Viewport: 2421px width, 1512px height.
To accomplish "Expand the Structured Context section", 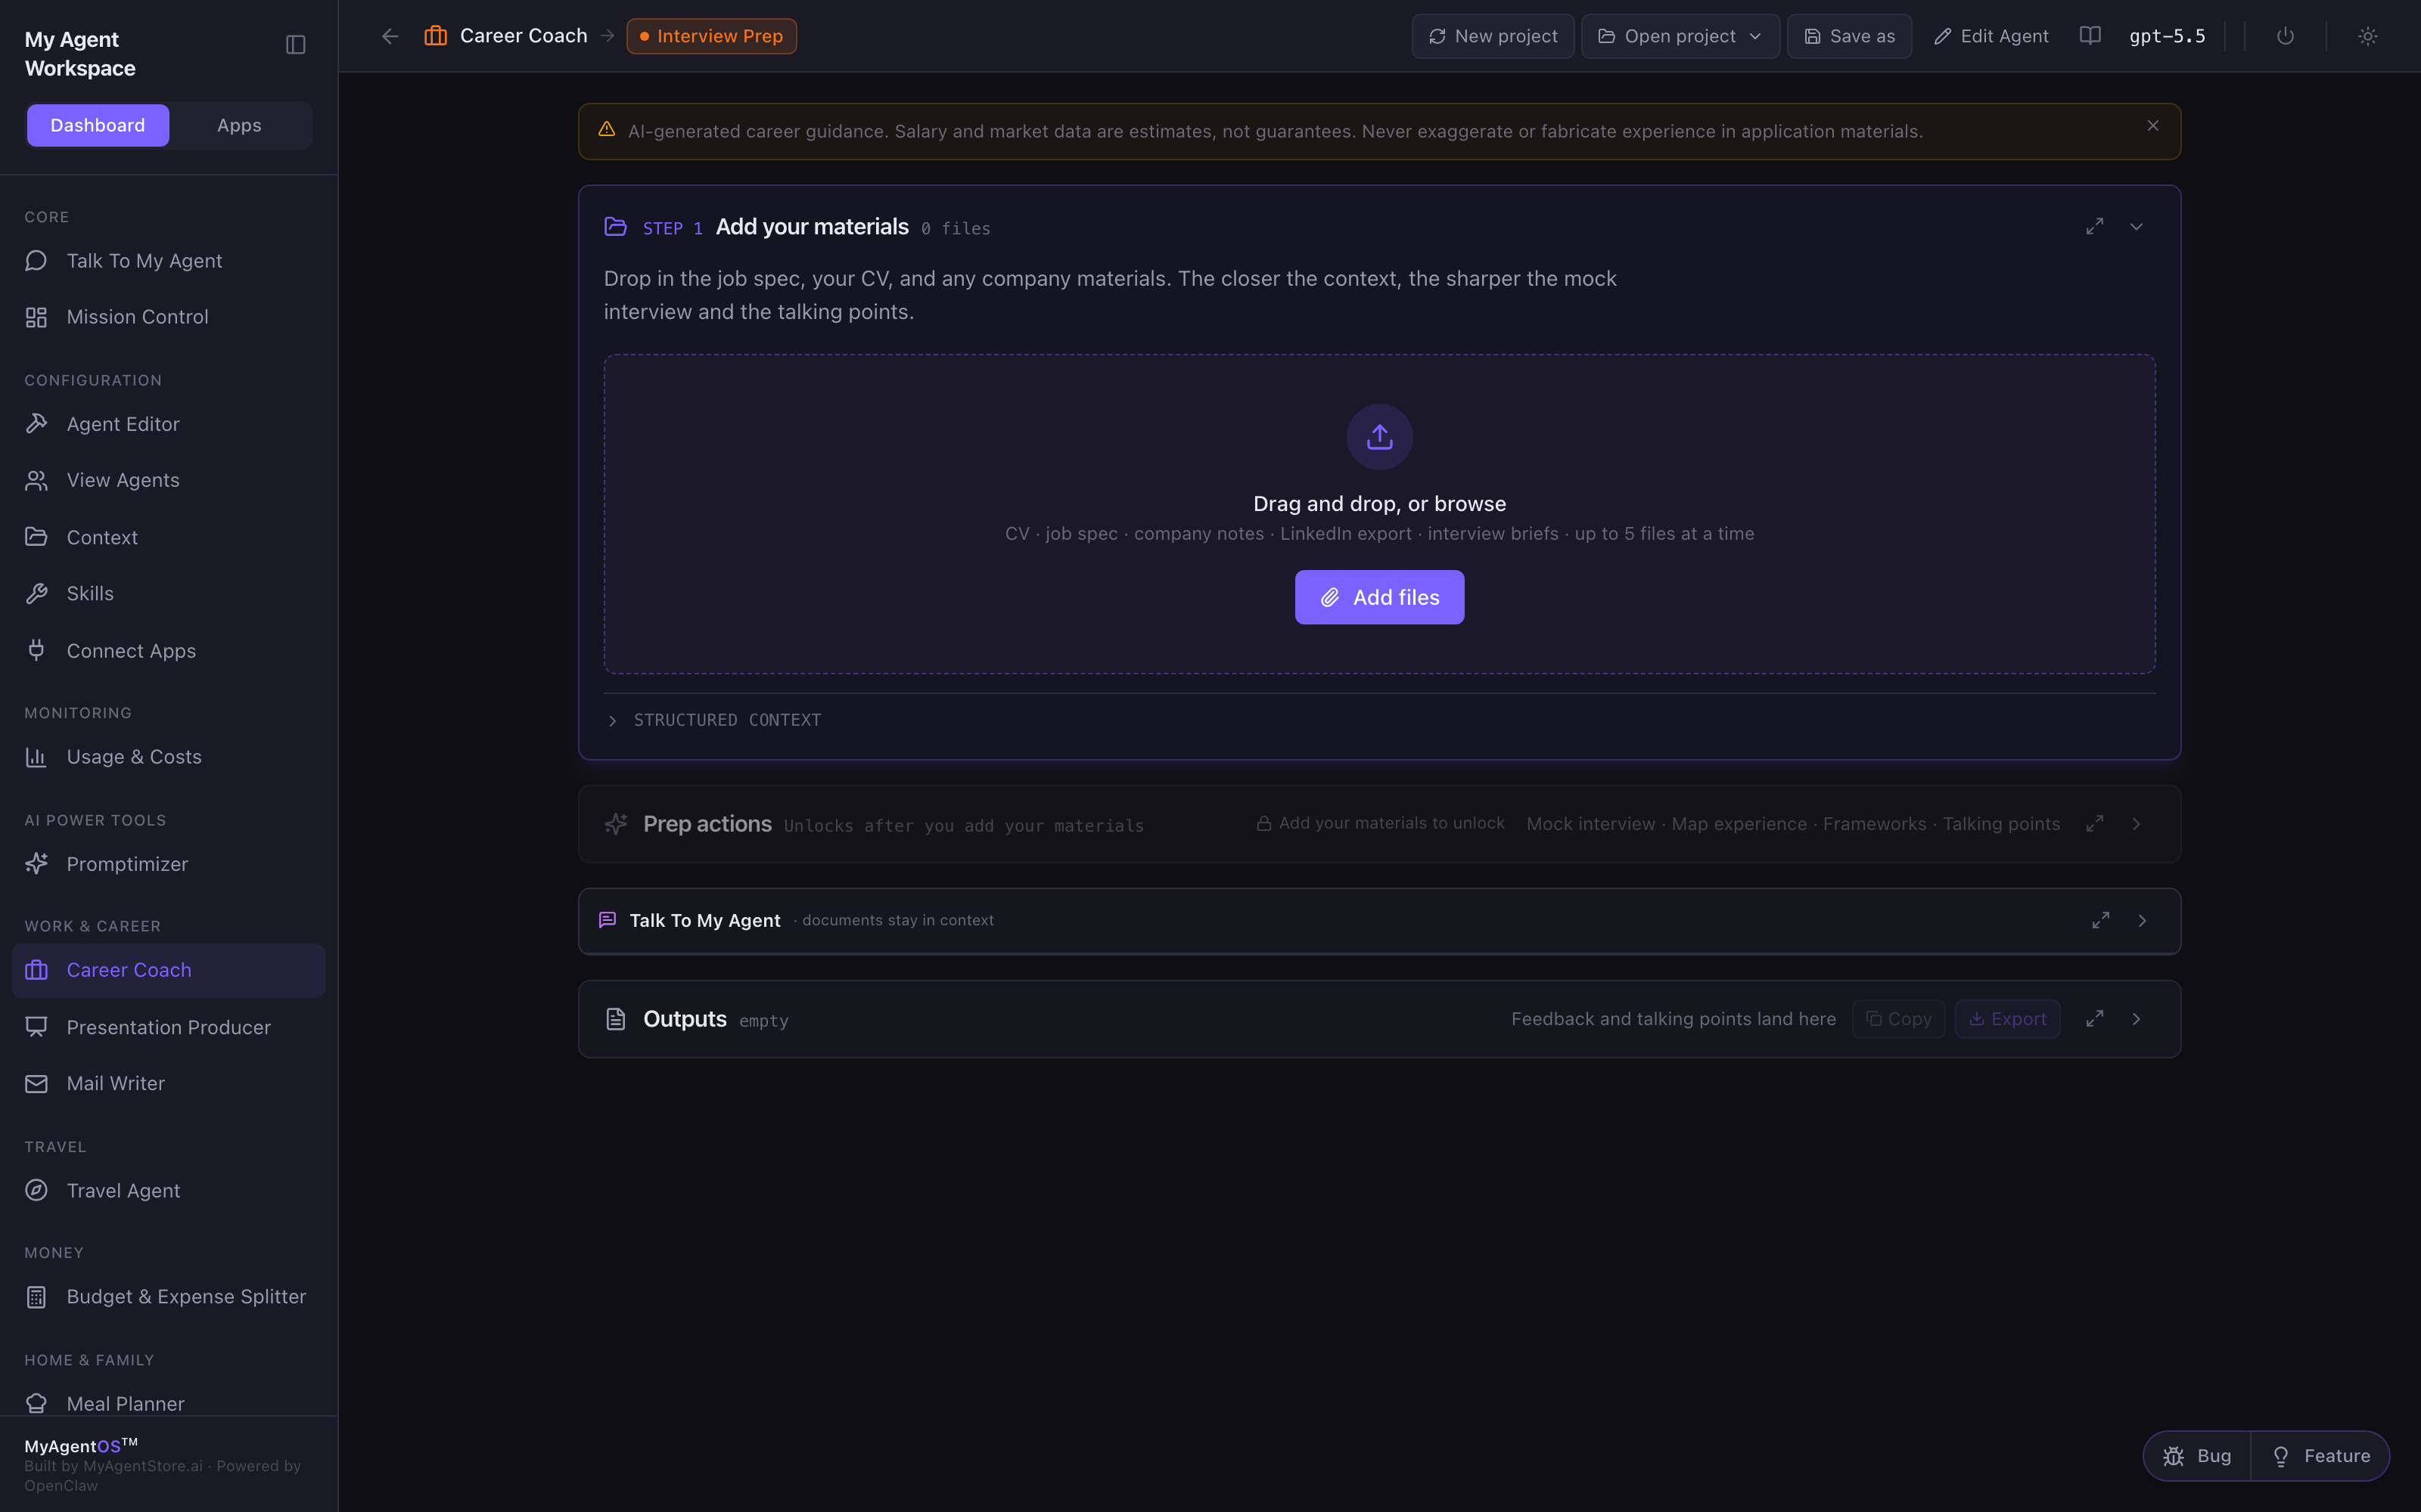I will (x=714, y=720).
